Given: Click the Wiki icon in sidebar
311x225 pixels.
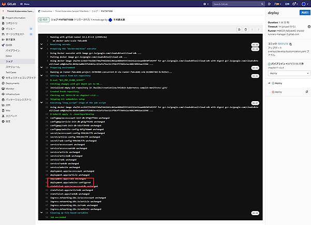Looking at the screenshot, I should tap(3, 110).
